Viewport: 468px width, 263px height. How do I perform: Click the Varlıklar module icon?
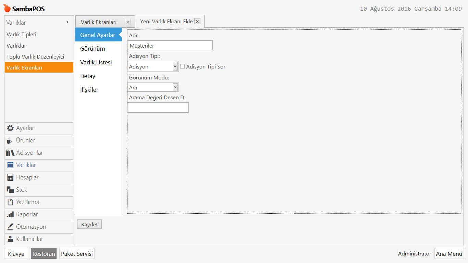(x=10, y=165)
